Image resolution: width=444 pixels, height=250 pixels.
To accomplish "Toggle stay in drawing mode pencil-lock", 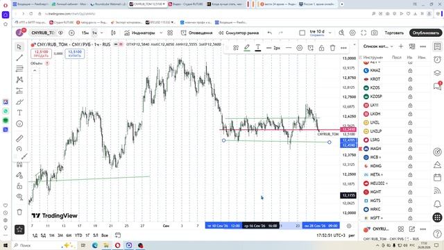I will pyautogui.click(x=19, y=175).
